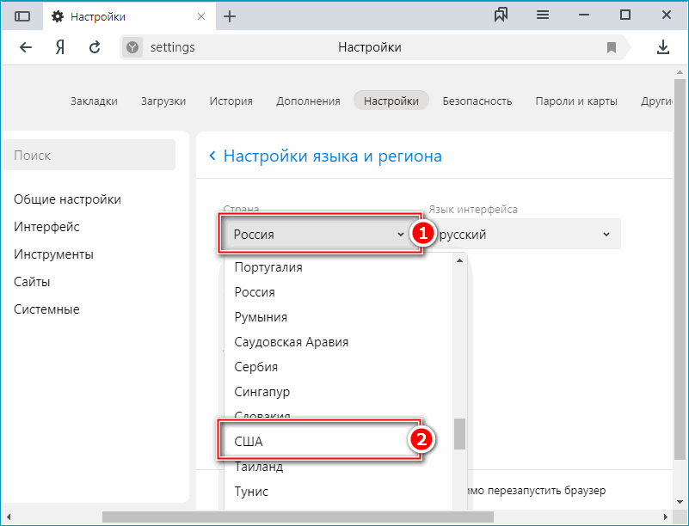Bookmark this page in address bar
The width and height of the screenshot is (689, 526).
(612, 47)
